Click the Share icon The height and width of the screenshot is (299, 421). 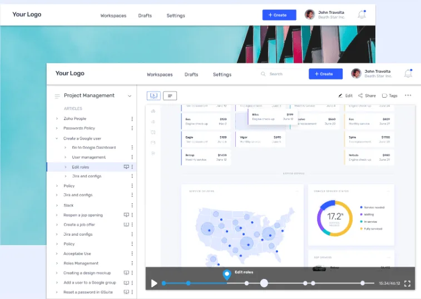(x=361, y=96)
